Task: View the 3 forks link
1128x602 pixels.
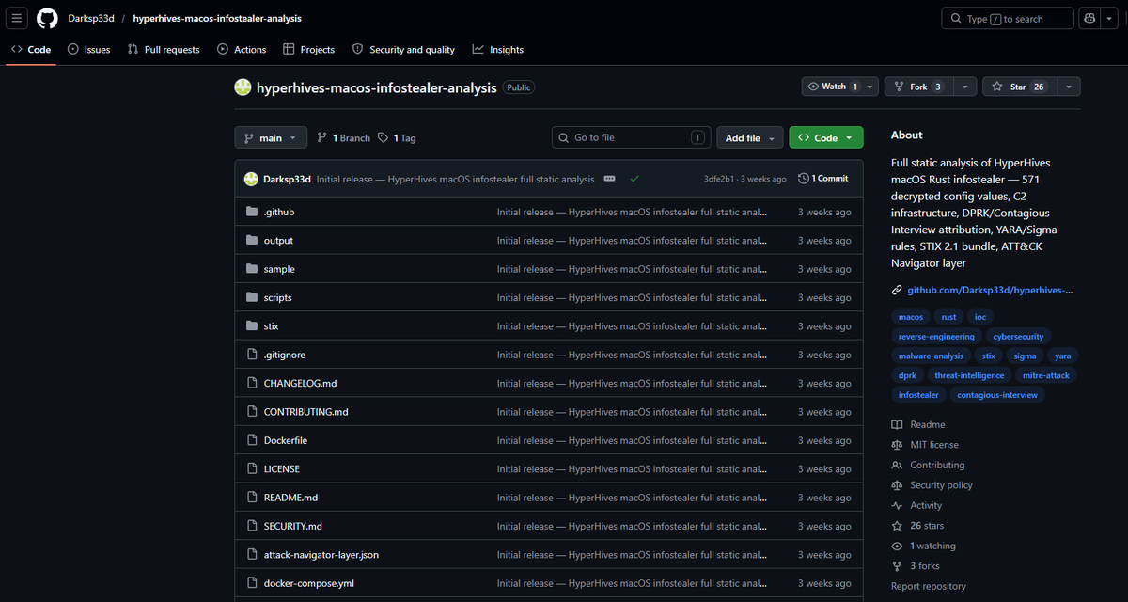Action: pyautogui.click(x=916, y=566)
